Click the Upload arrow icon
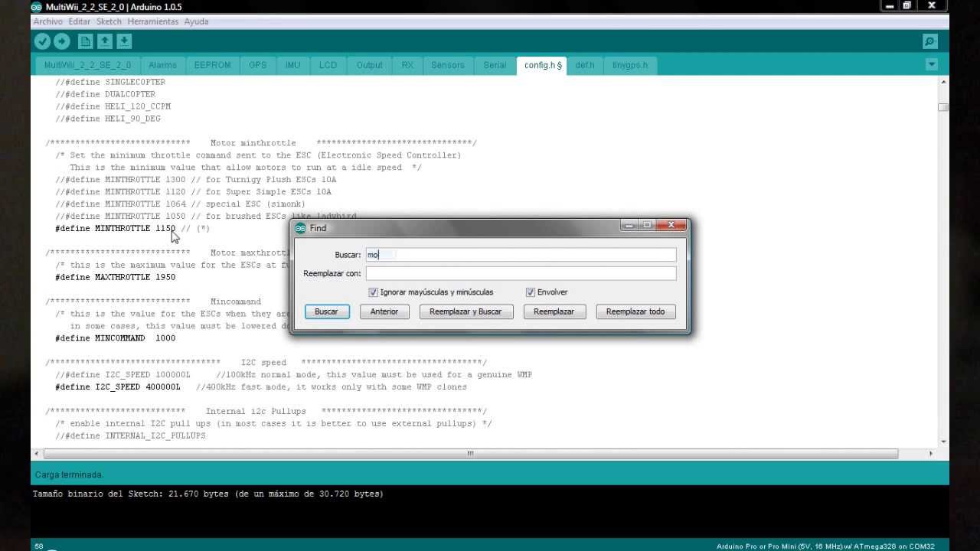This screenshot has height=551, width=980. (x=62, y=41)
